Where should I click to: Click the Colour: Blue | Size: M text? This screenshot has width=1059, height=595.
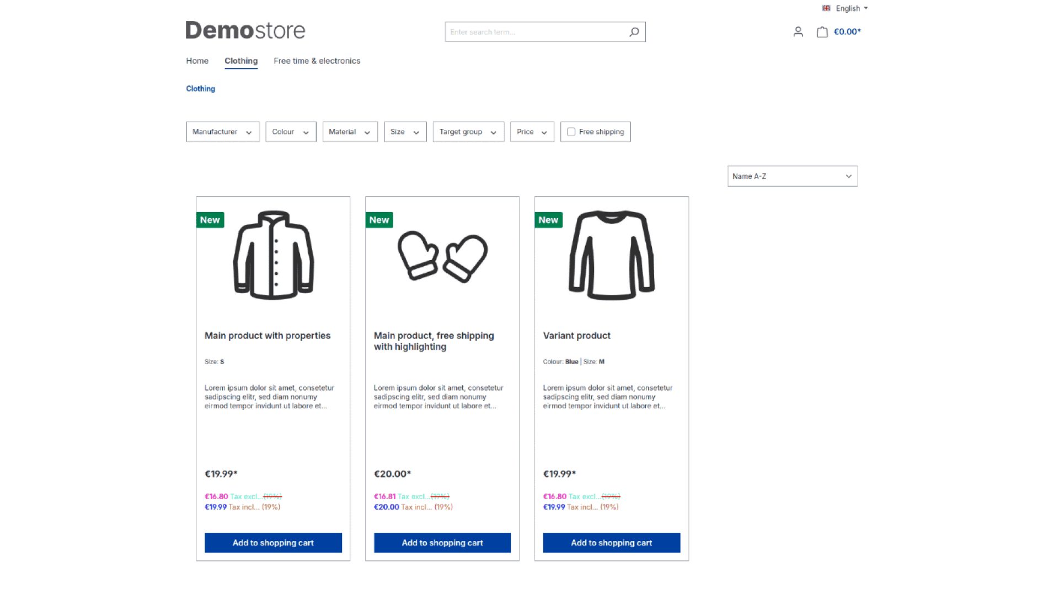574,362
